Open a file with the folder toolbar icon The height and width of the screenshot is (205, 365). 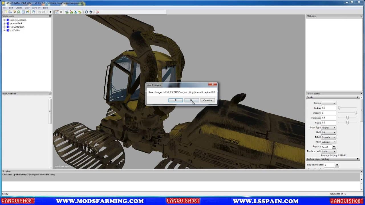pyautogui.click(x=10, y=12)
